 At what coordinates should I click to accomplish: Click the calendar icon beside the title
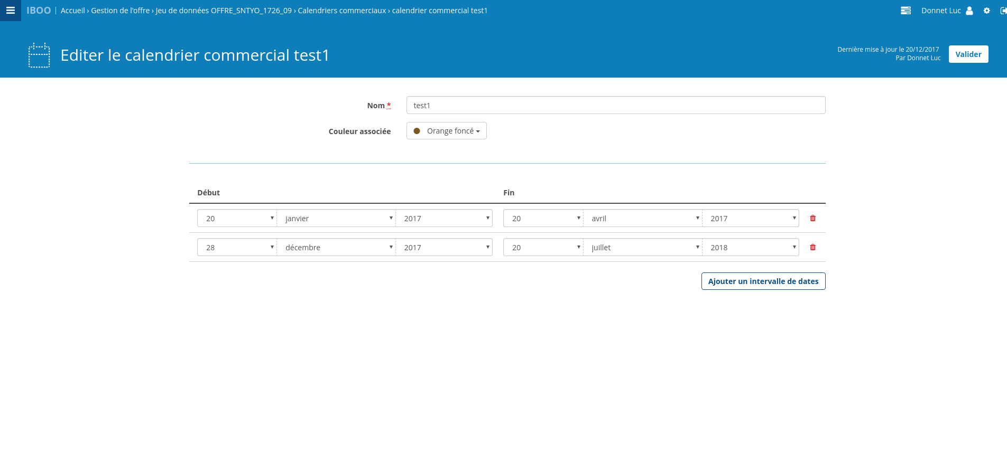pyautogui.click(x=39, y=55)
